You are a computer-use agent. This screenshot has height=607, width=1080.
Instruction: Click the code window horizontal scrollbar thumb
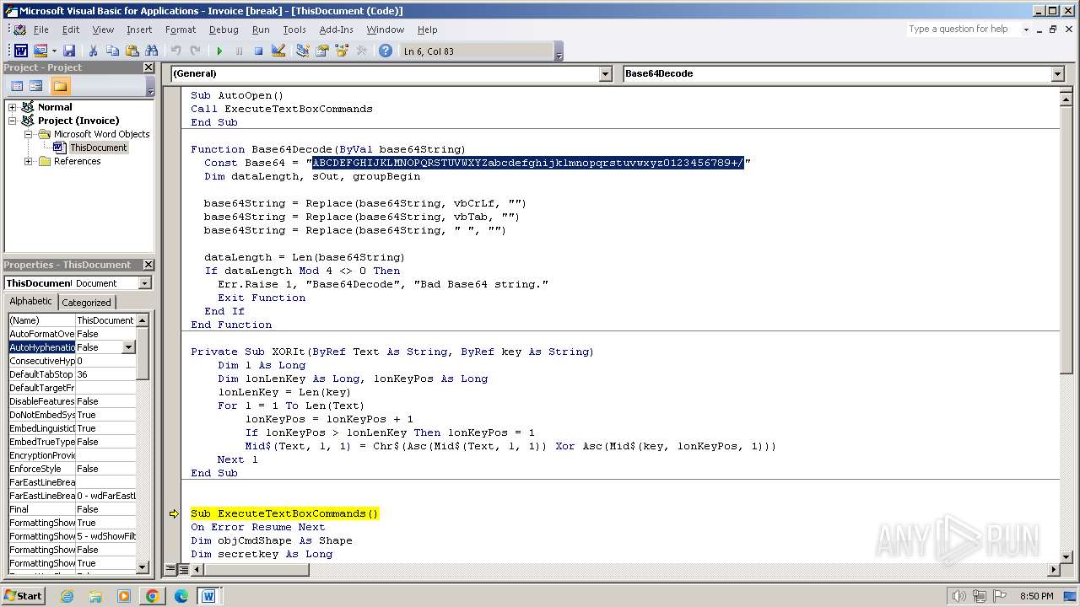pos(256,570)
